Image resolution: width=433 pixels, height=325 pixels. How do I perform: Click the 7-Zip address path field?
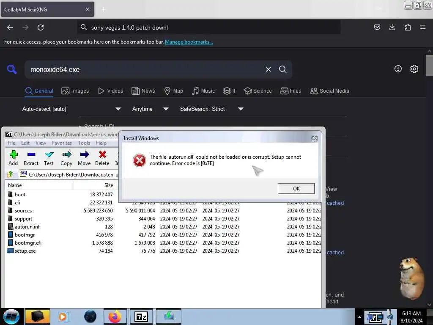pyautogui.click(x=69, y=174)
